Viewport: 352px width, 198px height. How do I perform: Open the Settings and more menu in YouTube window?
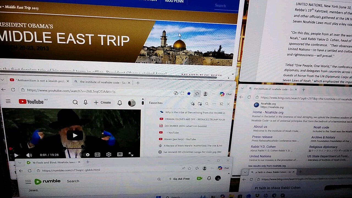213,94
